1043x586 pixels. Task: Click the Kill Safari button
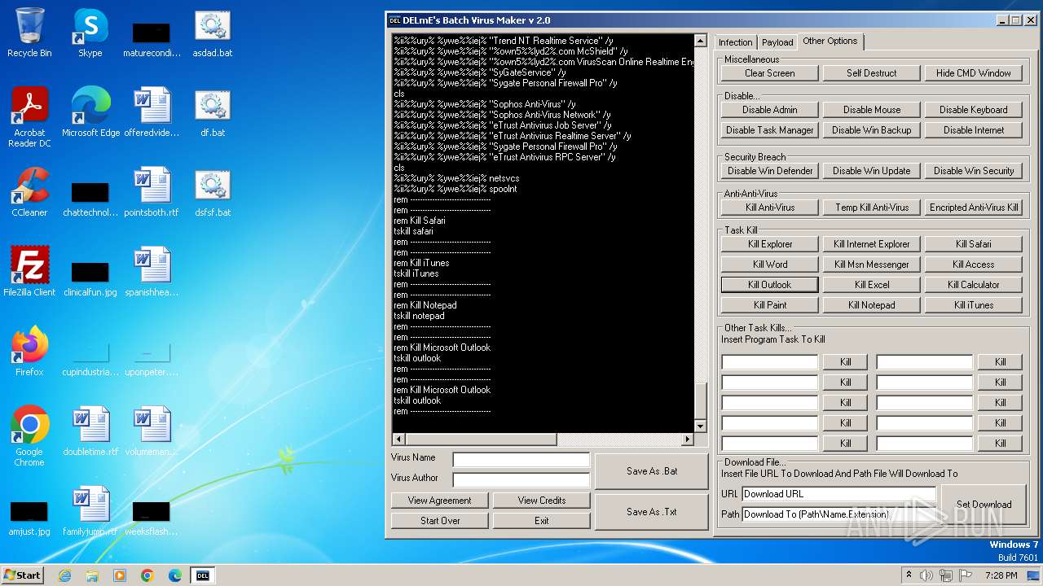point(973,244)
